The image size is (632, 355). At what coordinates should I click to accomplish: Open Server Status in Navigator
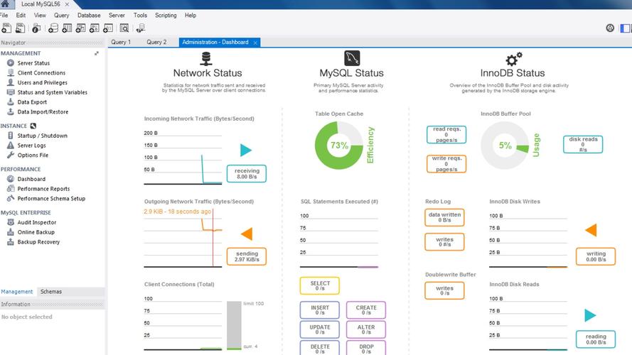coord(33,63)
